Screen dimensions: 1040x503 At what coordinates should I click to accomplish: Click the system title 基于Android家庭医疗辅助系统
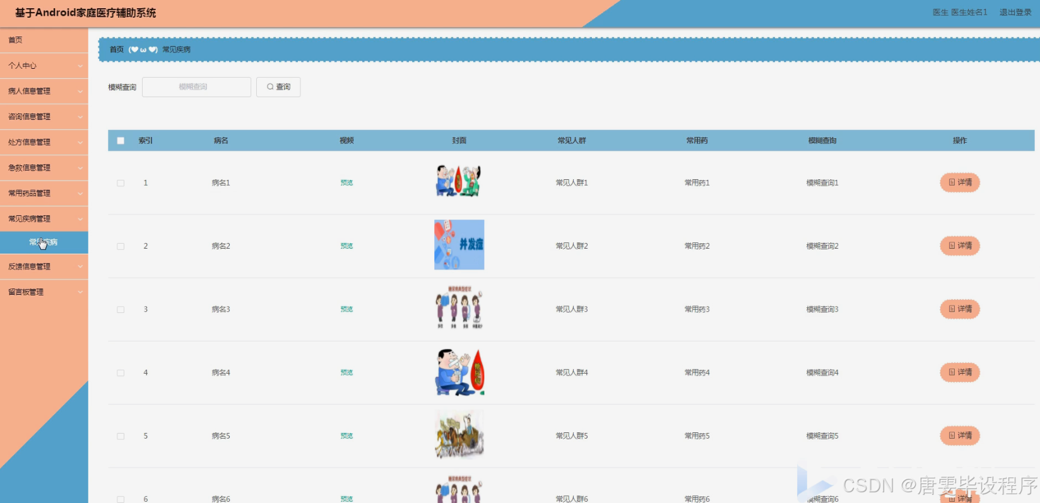(x=85, y=13)
